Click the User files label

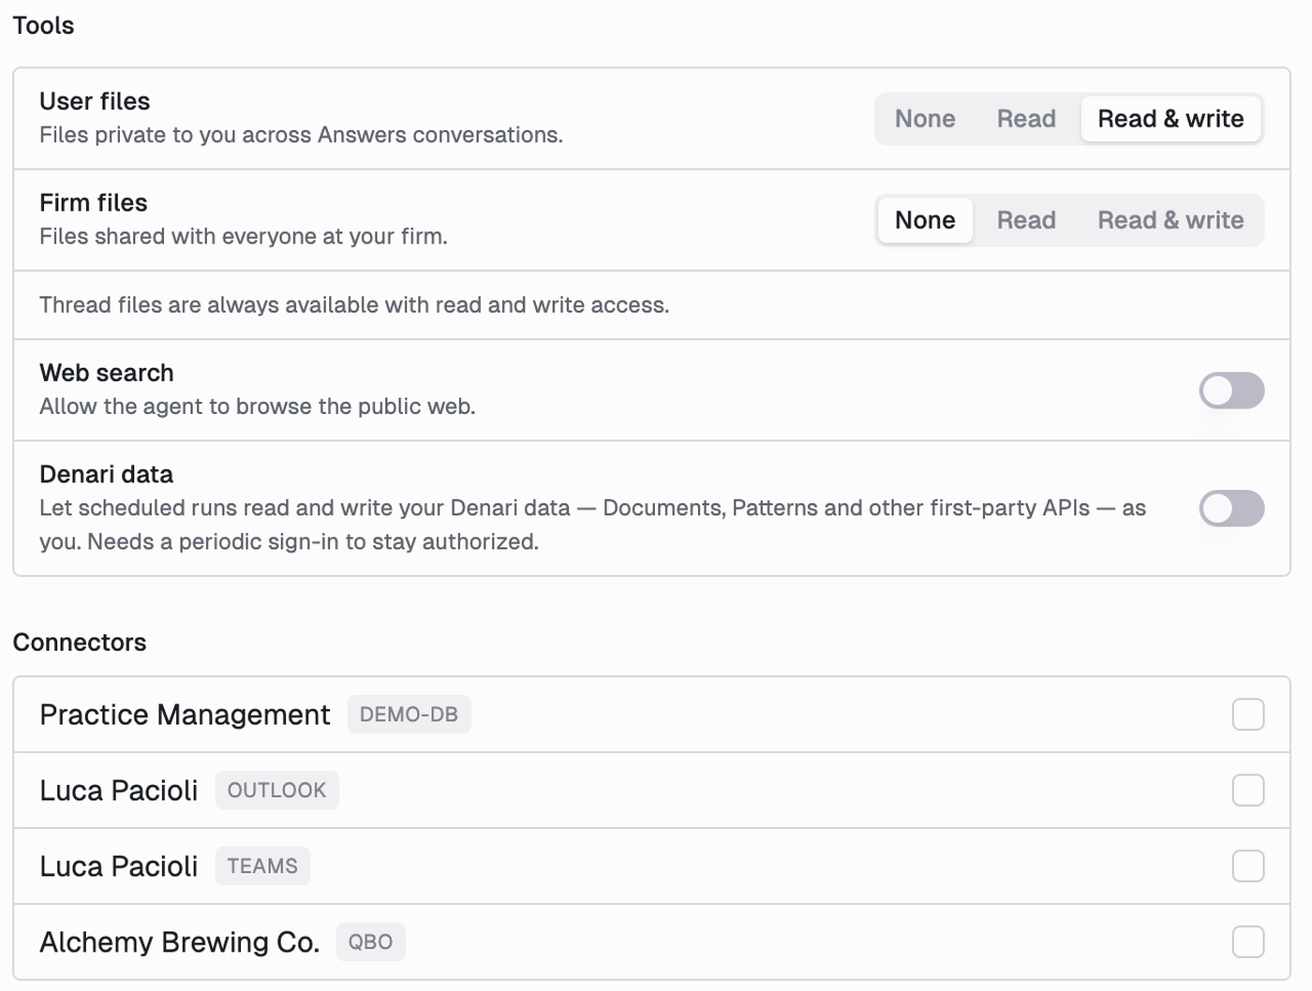tap(95, 101)
